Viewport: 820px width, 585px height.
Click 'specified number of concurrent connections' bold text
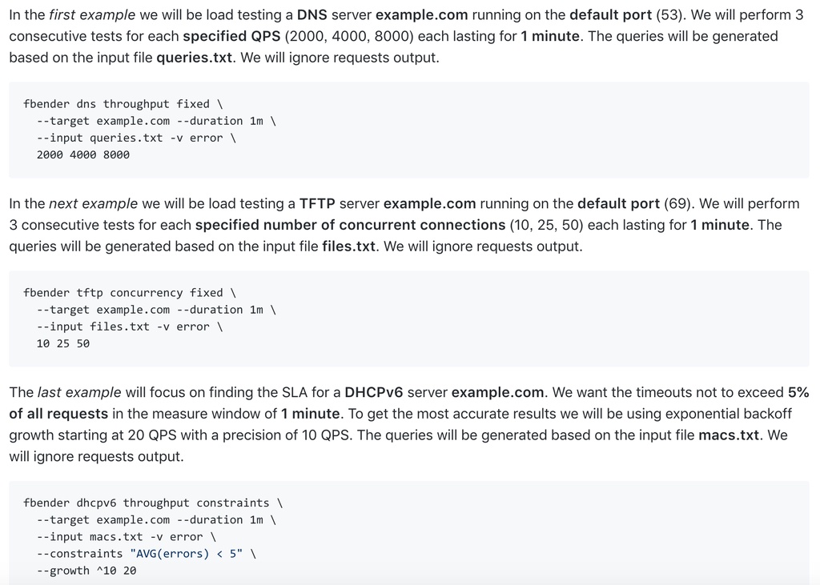[350, 225]
